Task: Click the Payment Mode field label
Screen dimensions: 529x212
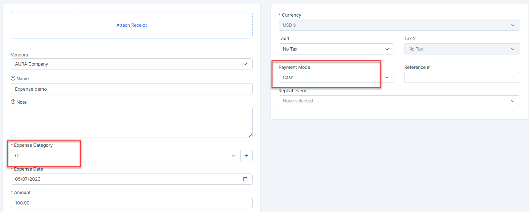Action: (x=294, y=67)
